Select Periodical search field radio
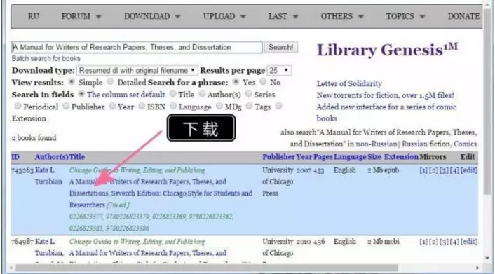The height and width of the screenshot is (274, 495). [x=18, y=106]
